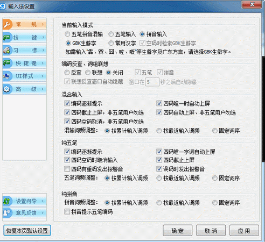Toggle 空码时检索GBK生僻字 checkbox
Screen dimensions: 265x242
click(x=168, y=43)
